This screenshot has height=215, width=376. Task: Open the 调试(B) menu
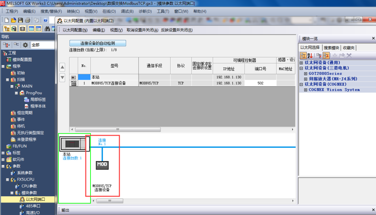(127, 11)
